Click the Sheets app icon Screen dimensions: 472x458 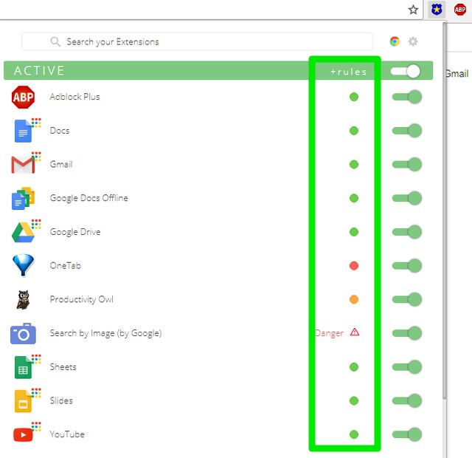[x=23, y=367]
